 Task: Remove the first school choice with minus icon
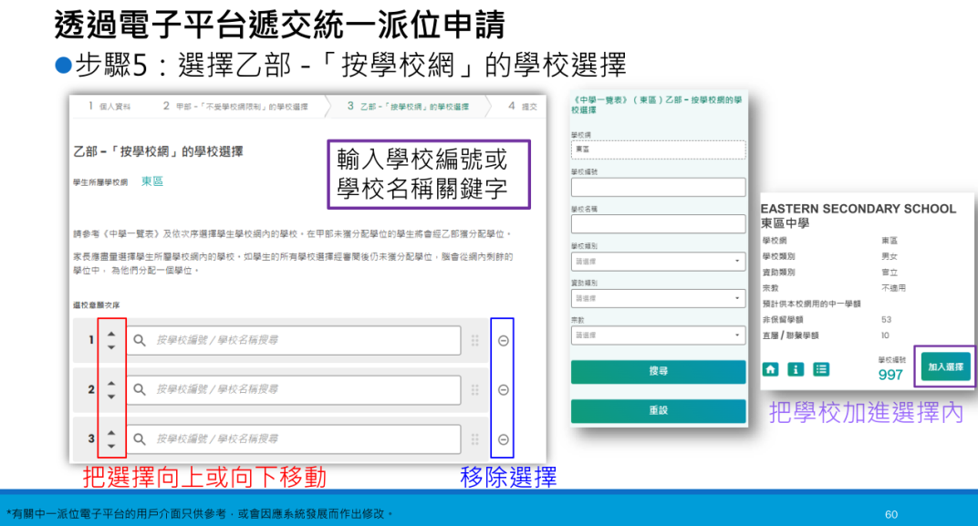point(503,340)
